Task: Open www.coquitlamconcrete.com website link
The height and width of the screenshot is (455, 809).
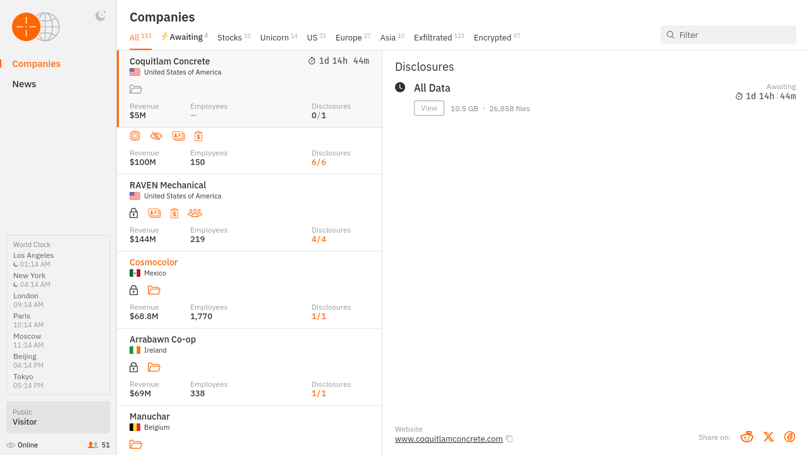Action: [449, 439]
